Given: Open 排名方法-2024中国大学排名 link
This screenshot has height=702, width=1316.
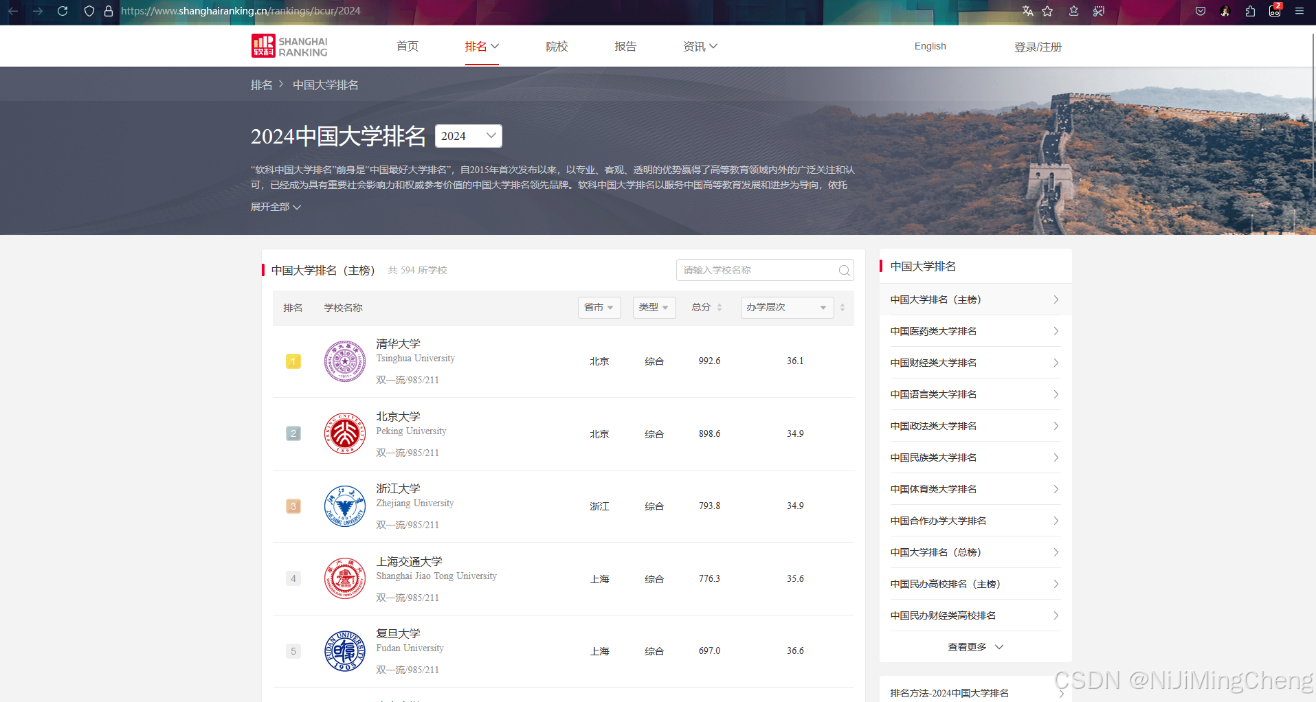Looking at the screenshot, I should click(x=949, y=693).
